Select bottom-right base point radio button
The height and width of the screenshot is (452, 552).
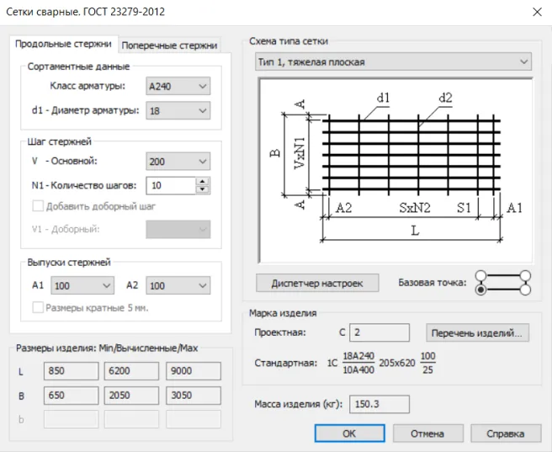click(526, 290)
